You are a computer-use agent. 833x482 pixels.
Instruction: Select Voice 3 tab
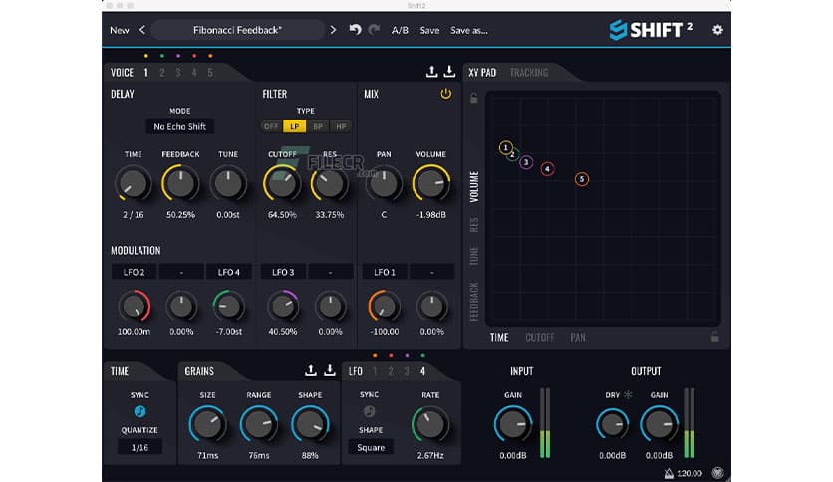177,73
